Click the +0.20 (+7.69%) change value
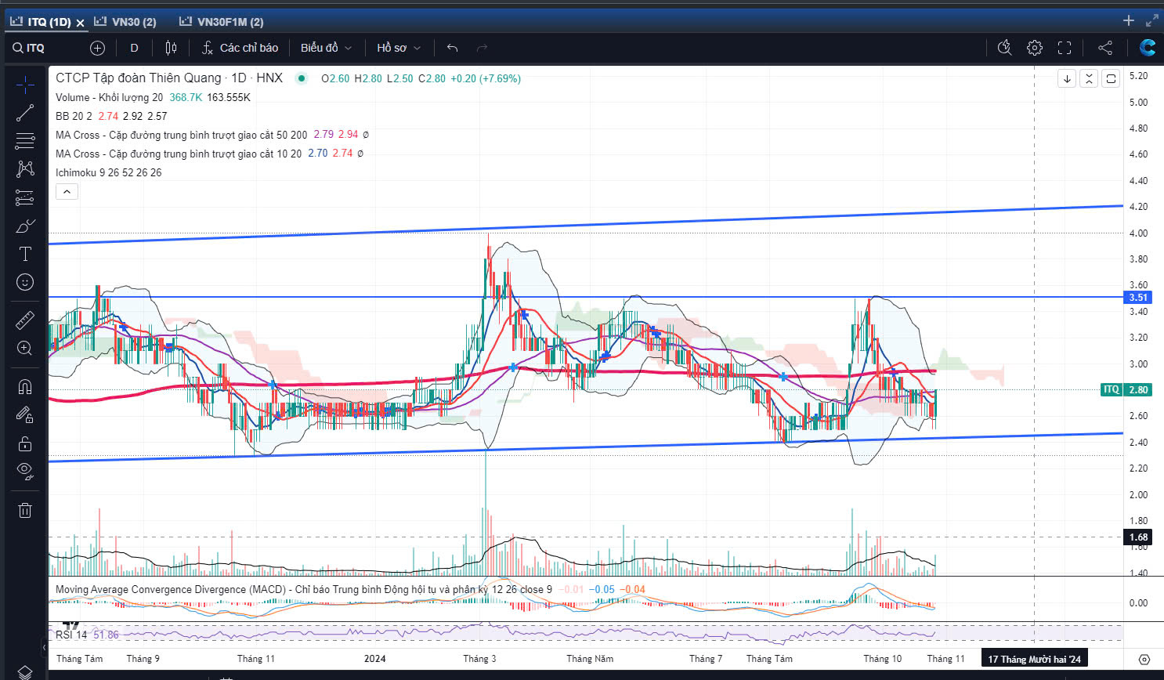1164x680 pixels. point(486,78)
